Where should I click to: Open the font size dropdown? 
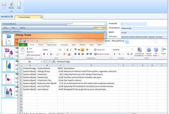click(65, 50)
